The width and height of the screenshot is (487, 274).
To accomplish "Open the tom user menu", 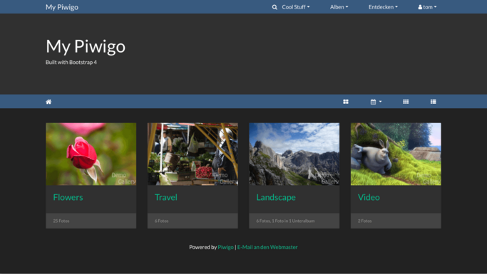I will pyautogui.click(x=427, y=7).
